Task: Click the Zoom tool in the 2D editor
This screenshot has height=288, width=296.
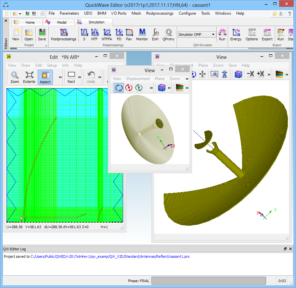Action: point(15,77)
